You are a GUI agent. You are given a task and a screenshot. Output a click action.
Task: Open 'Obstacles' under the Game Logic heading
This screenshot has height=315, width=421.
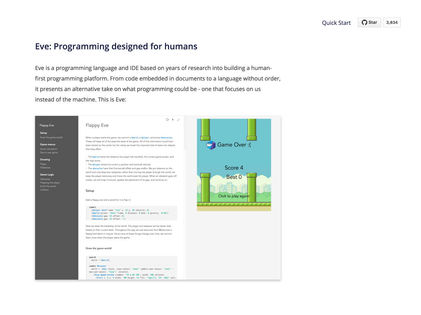[x=45, y=179]
